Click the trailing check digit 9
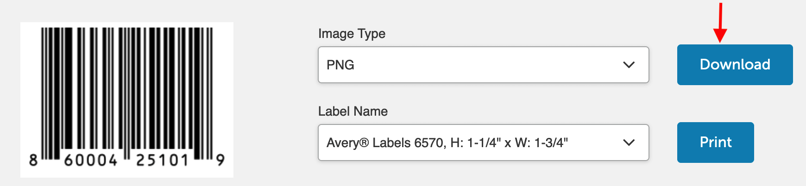This screenshot has width=806, height=186. 220,161
